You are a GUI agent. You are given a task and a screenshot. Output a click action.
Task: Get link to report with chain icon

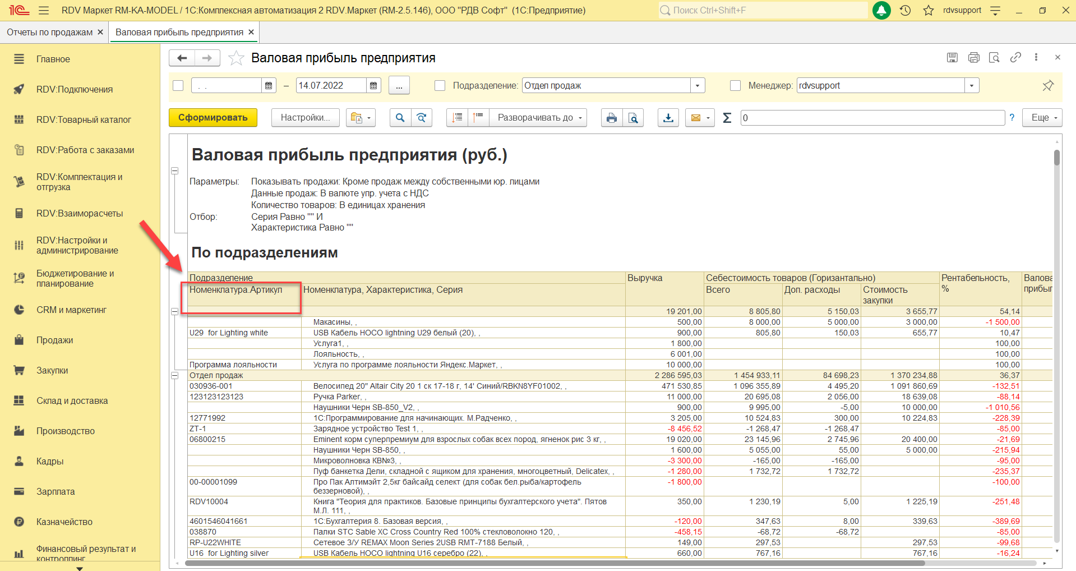click(x=1015, y=57)
